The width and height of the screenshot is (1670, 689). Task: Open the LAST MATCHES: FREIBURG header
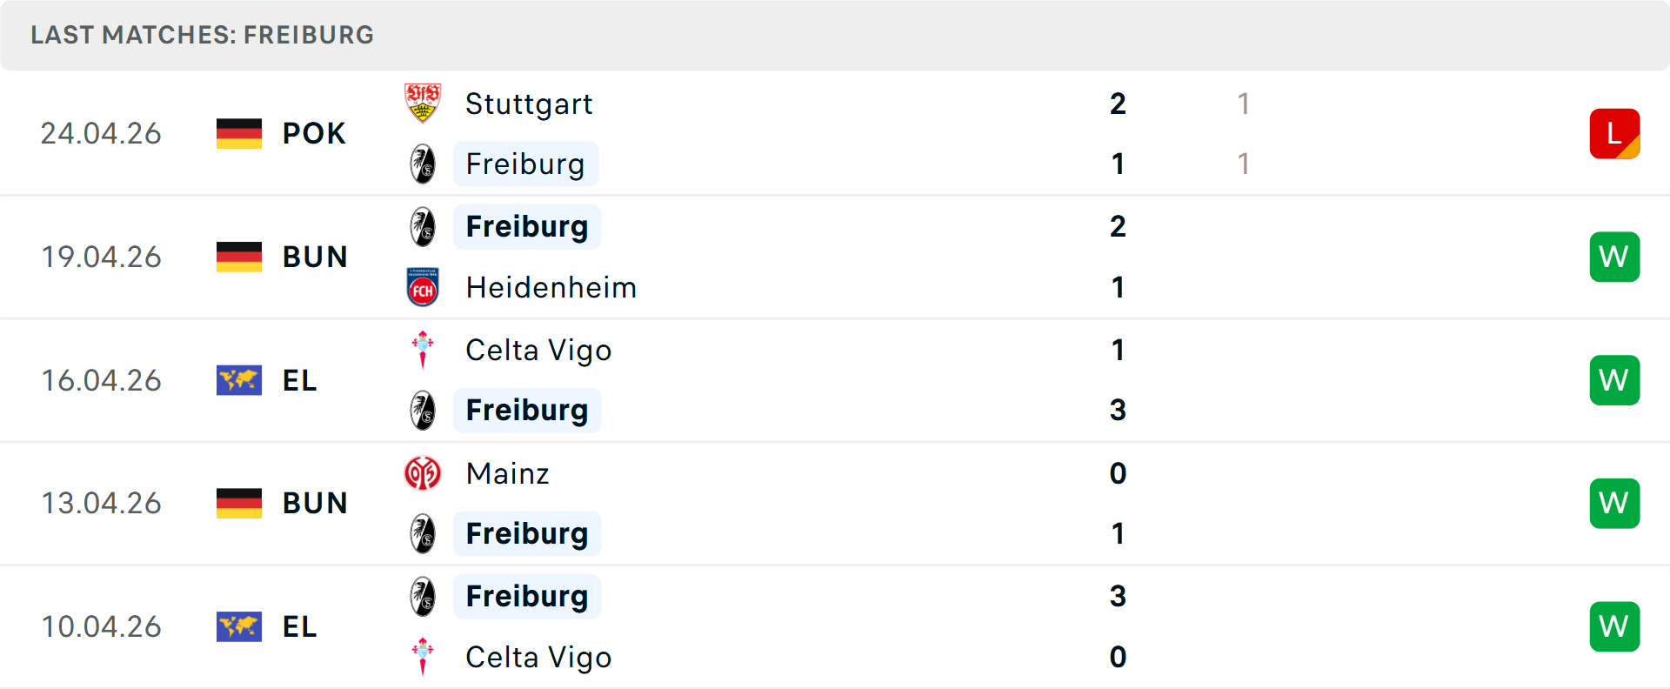[x=202, y=35]
